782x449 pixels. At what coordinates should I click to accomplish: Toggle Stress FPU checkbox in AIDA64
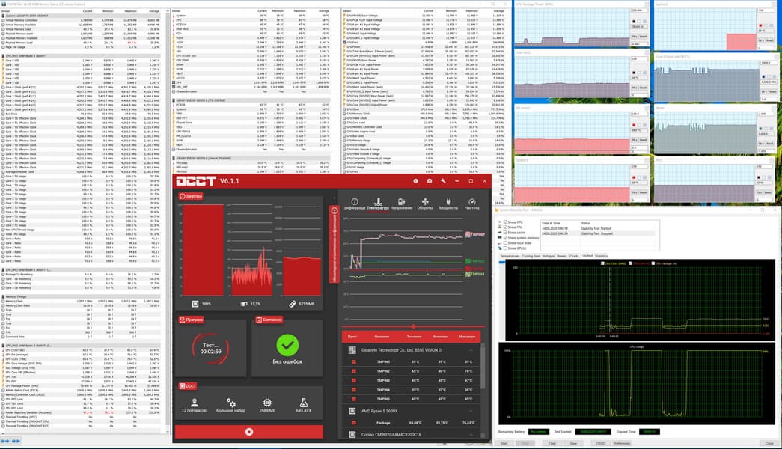coord(505,227)
